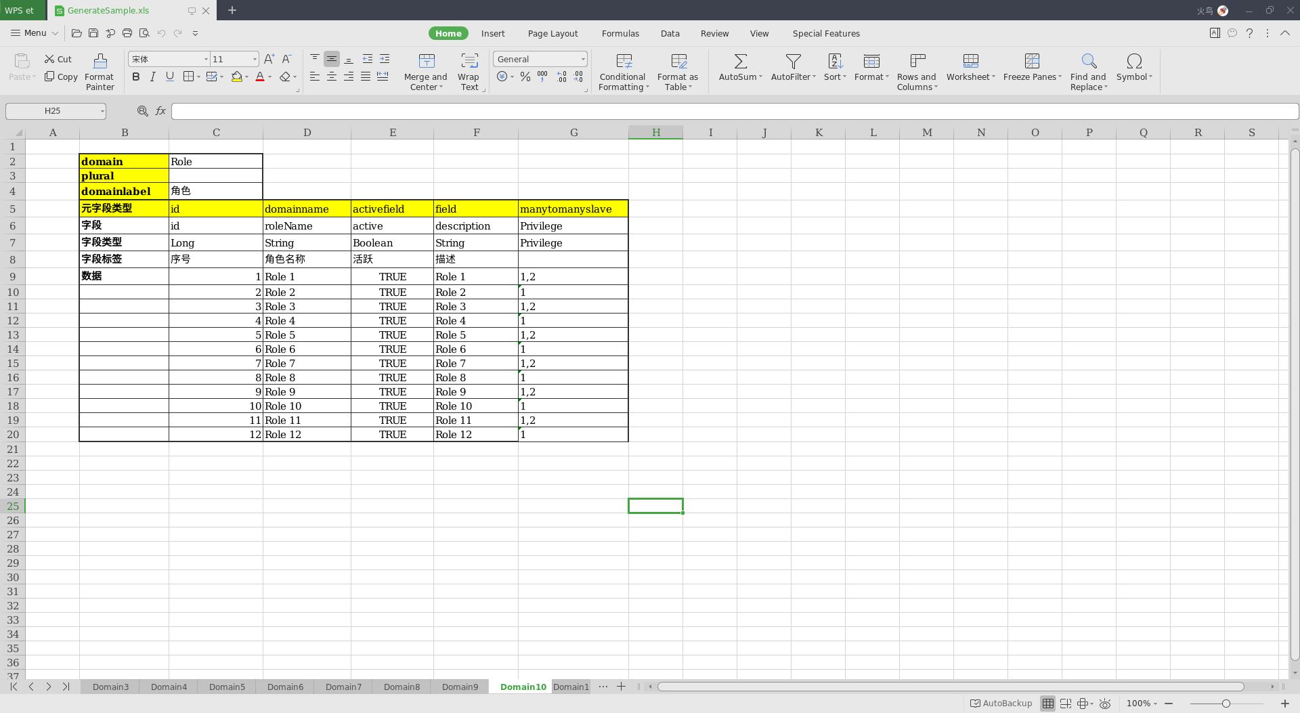The image size is (1300, 713).
Task: Click the Decrease Indent icon
Action: click(367, 59)
